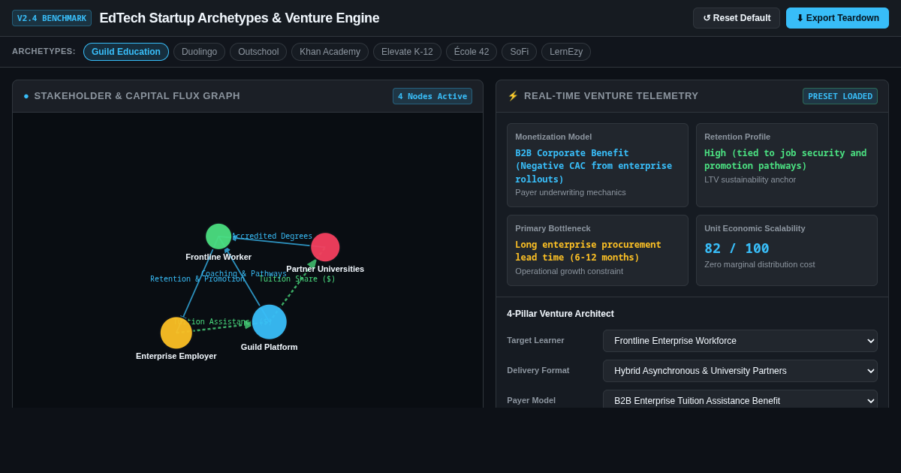Click the PRESET LOADED badge
The width and height of the screenshot is (901, 473).
click(840, 96)
